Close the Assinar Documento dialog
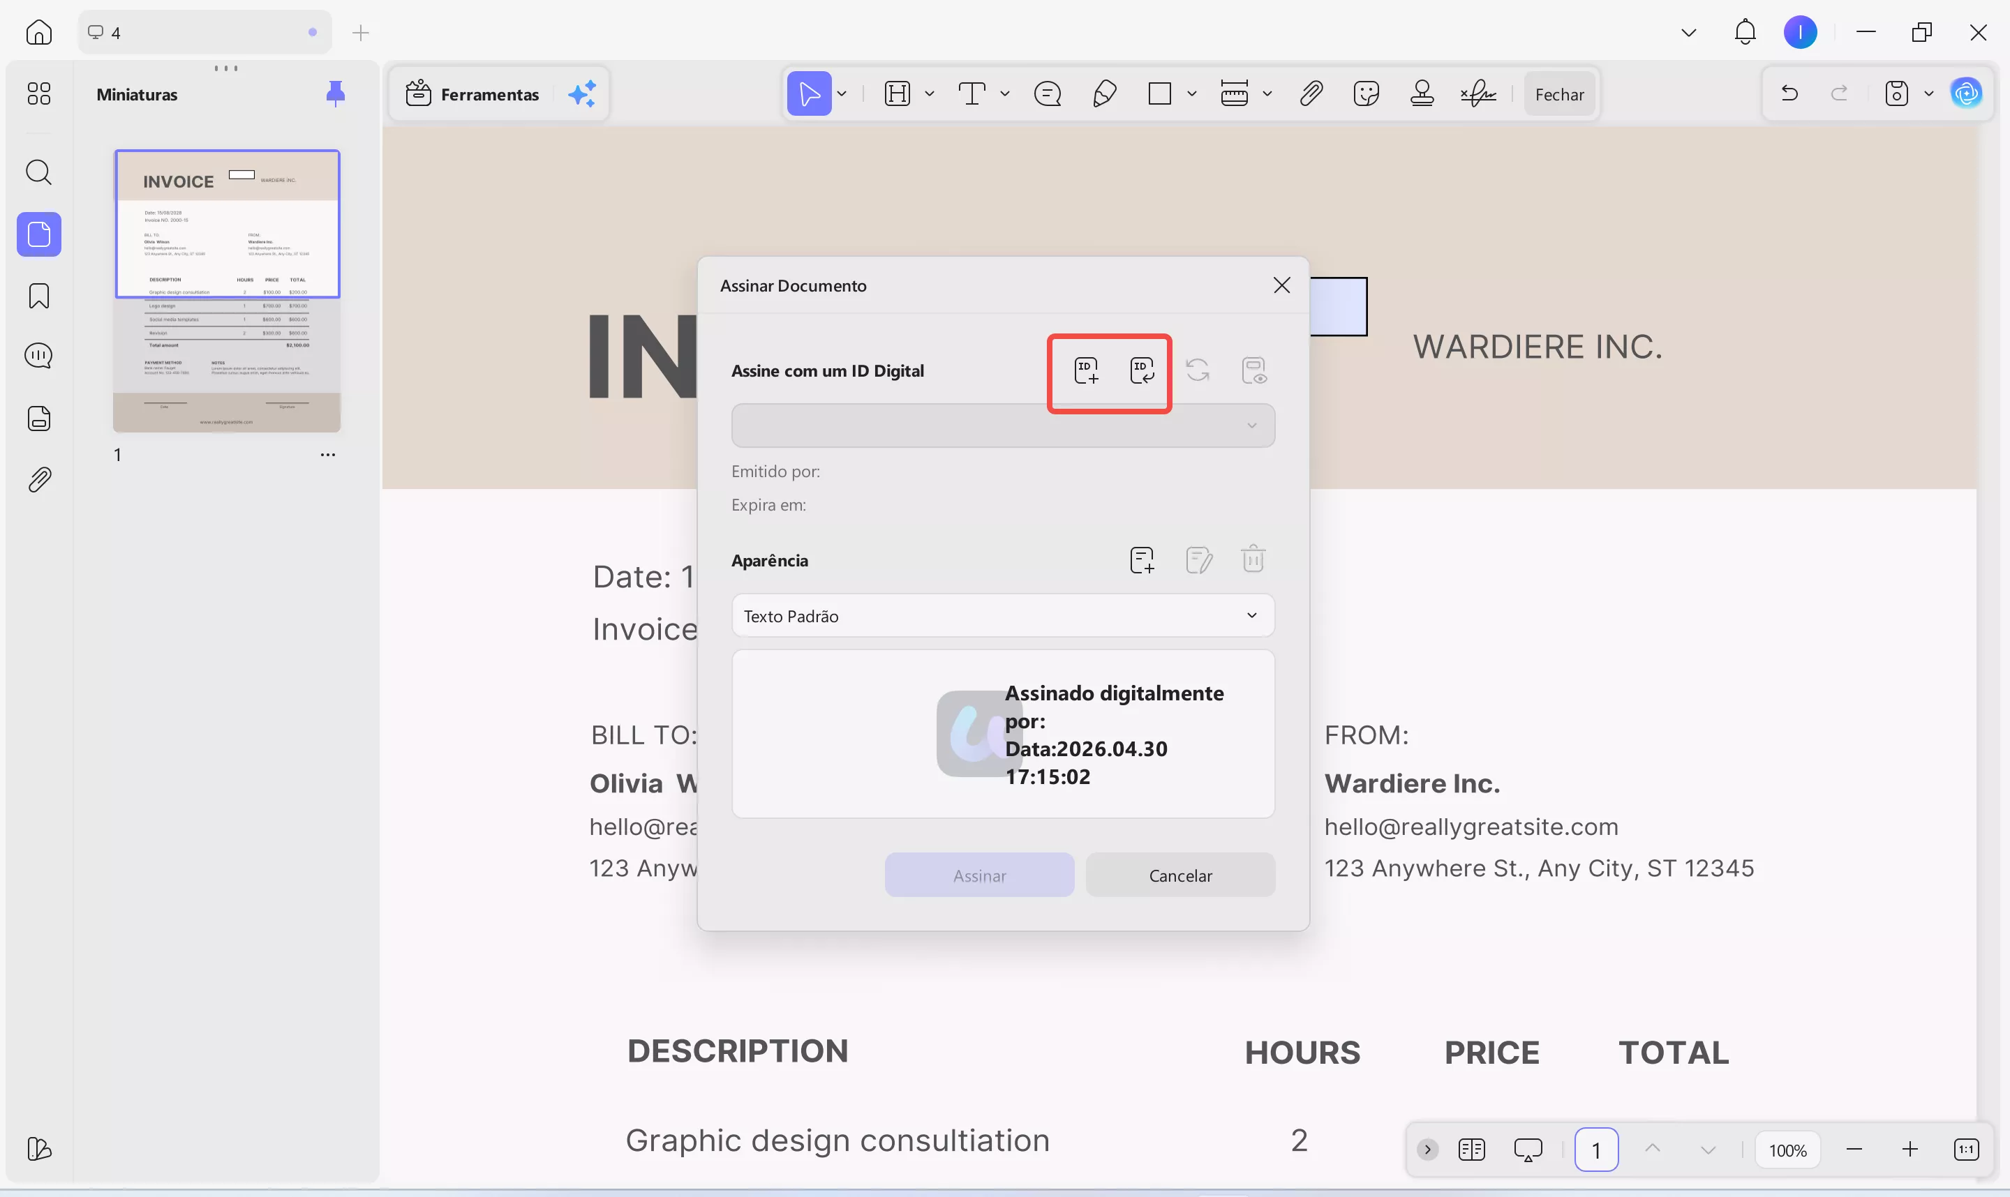Screen dimensions: 2010x1197 1281,285
